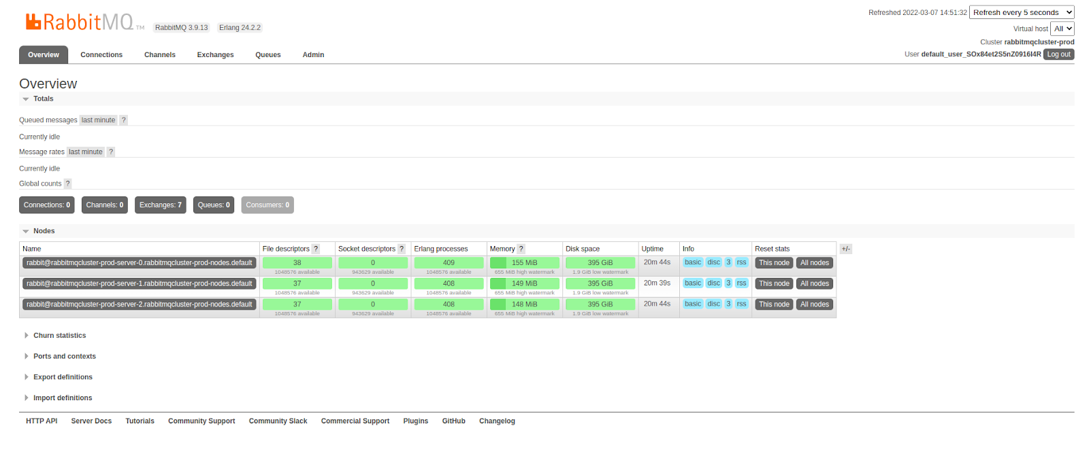Open help for Socket descriptors column
Image resolution: width=1089 pixels, height=458 pixels.
tap(402, 249)
